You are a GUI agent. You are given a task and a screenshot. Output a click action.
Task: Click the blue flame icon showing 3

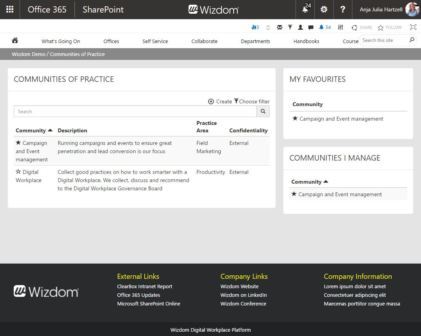coord(255,27)
